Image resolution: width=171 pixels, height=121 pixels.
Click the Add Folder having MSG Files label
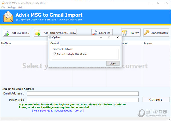tap(60, 33)
